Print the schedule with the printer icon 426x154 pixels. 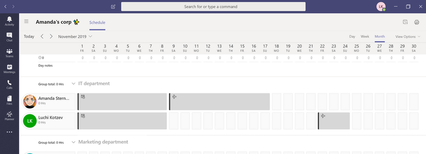417,22
